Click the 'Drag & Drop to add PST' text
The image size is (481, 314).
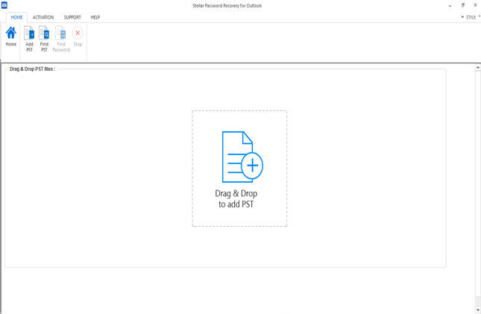[236, 198]
